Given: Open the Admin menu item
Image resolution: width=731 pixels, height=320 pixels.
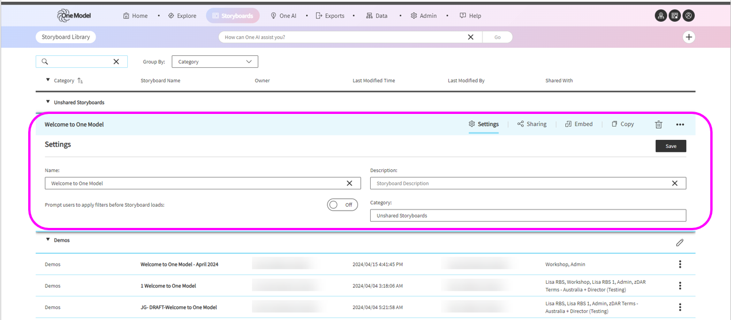Looking at the screenshot, I should click(423, 16).
